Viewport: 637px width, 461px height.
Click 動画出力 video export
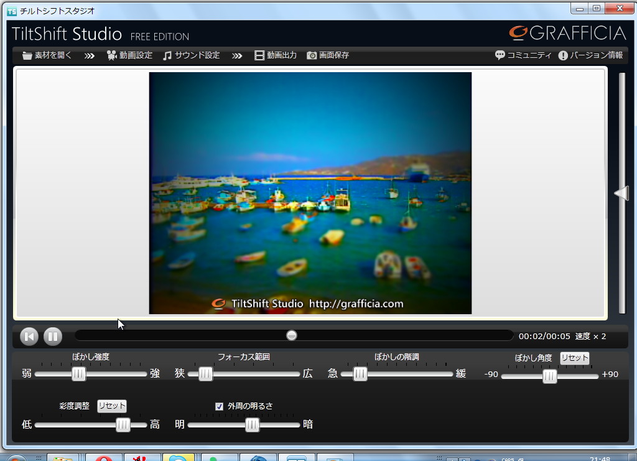tap(276, 55)
